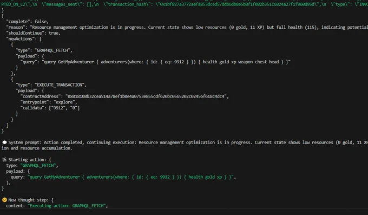Click the "GRAPHQL_FETCH" type value in JSON

[53, 50]
